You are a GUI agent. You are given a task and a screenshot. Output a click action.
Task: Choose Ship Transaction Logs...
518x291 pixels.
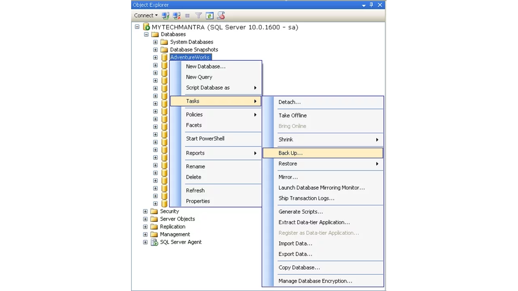323,198
